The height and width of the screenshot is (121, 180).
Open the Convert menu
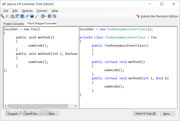coord(42,11)
